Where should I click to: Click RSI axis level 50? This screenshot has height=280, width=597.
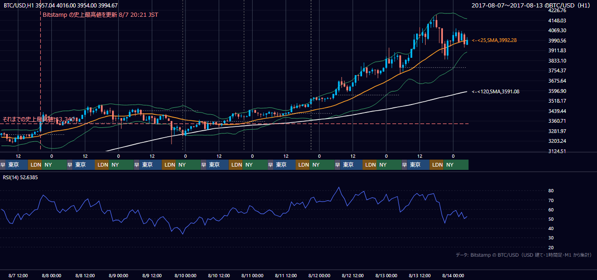coord(551,219)
